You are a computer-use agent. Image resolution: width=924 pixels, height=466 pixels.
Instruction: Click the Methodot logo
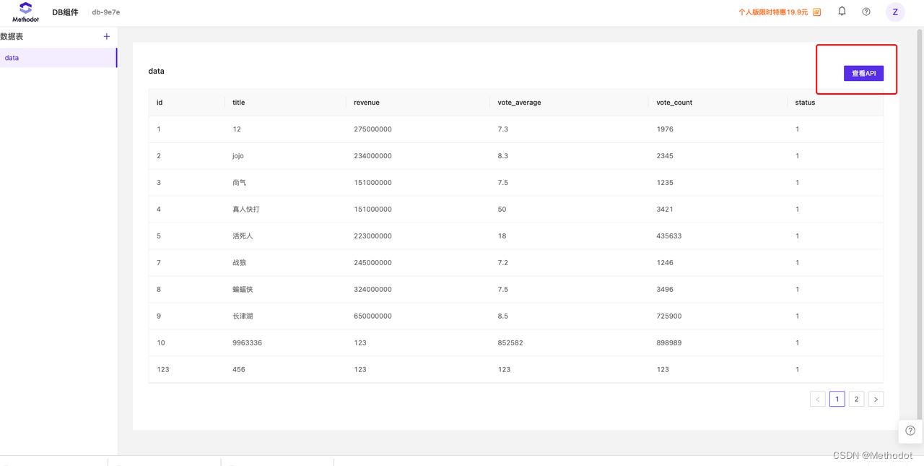click(25, 12)
